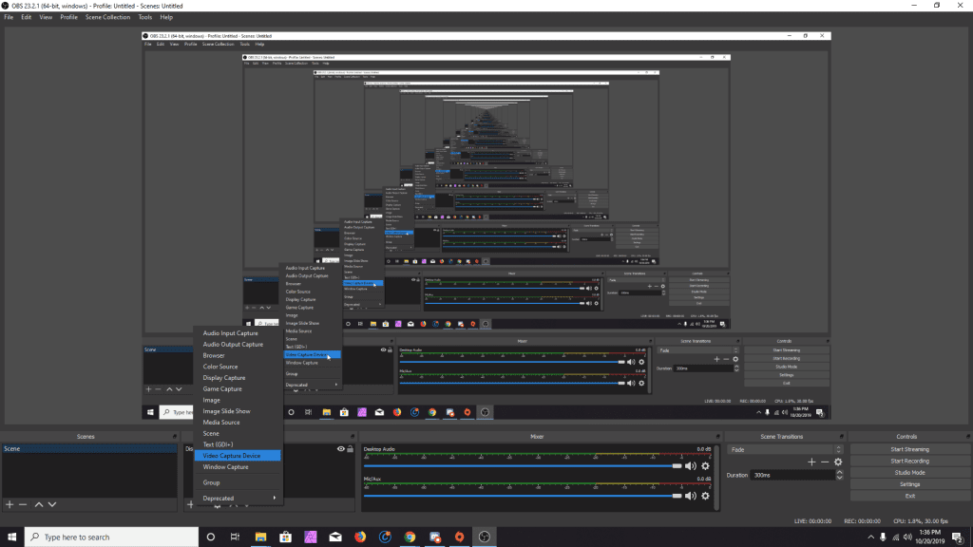Viewport: 973px width, 547px height.
Task: Choose Audio Input Capture from the source menu
Action: [x=238, y=333]
